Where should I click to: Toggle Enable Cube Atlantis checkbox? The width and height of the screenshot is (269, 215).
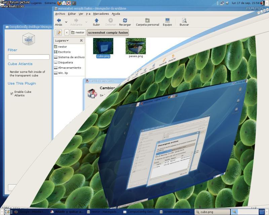click(x=12, y=93)
